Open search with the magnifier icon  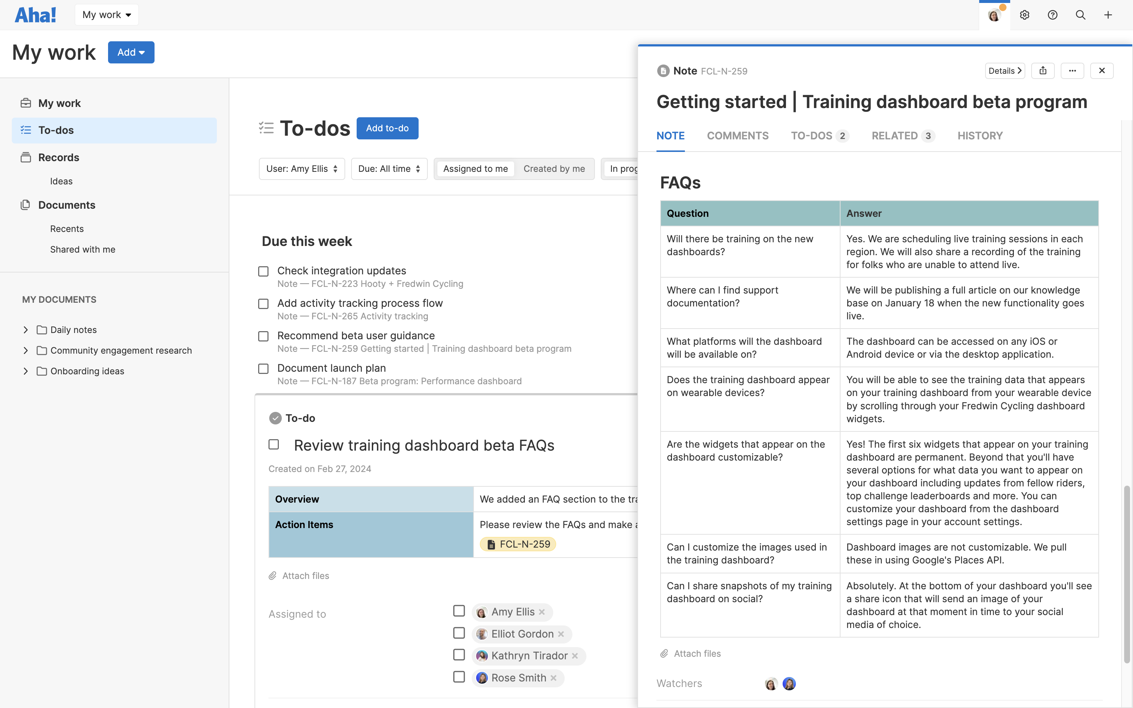point(1081,14)
